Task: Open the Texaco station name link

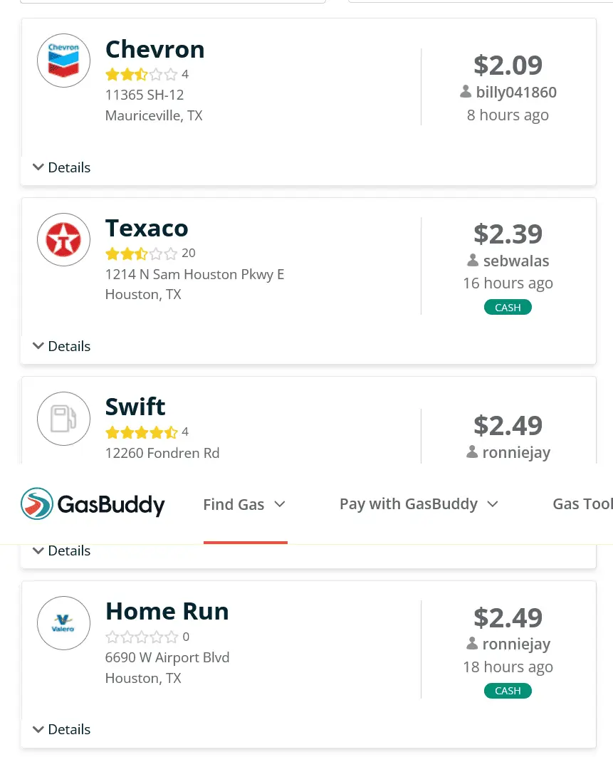Action: 147,228
